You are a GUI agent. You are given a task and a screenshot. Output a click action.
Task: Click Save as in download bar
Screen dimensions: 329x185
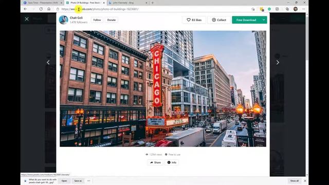tap(78, 181)
